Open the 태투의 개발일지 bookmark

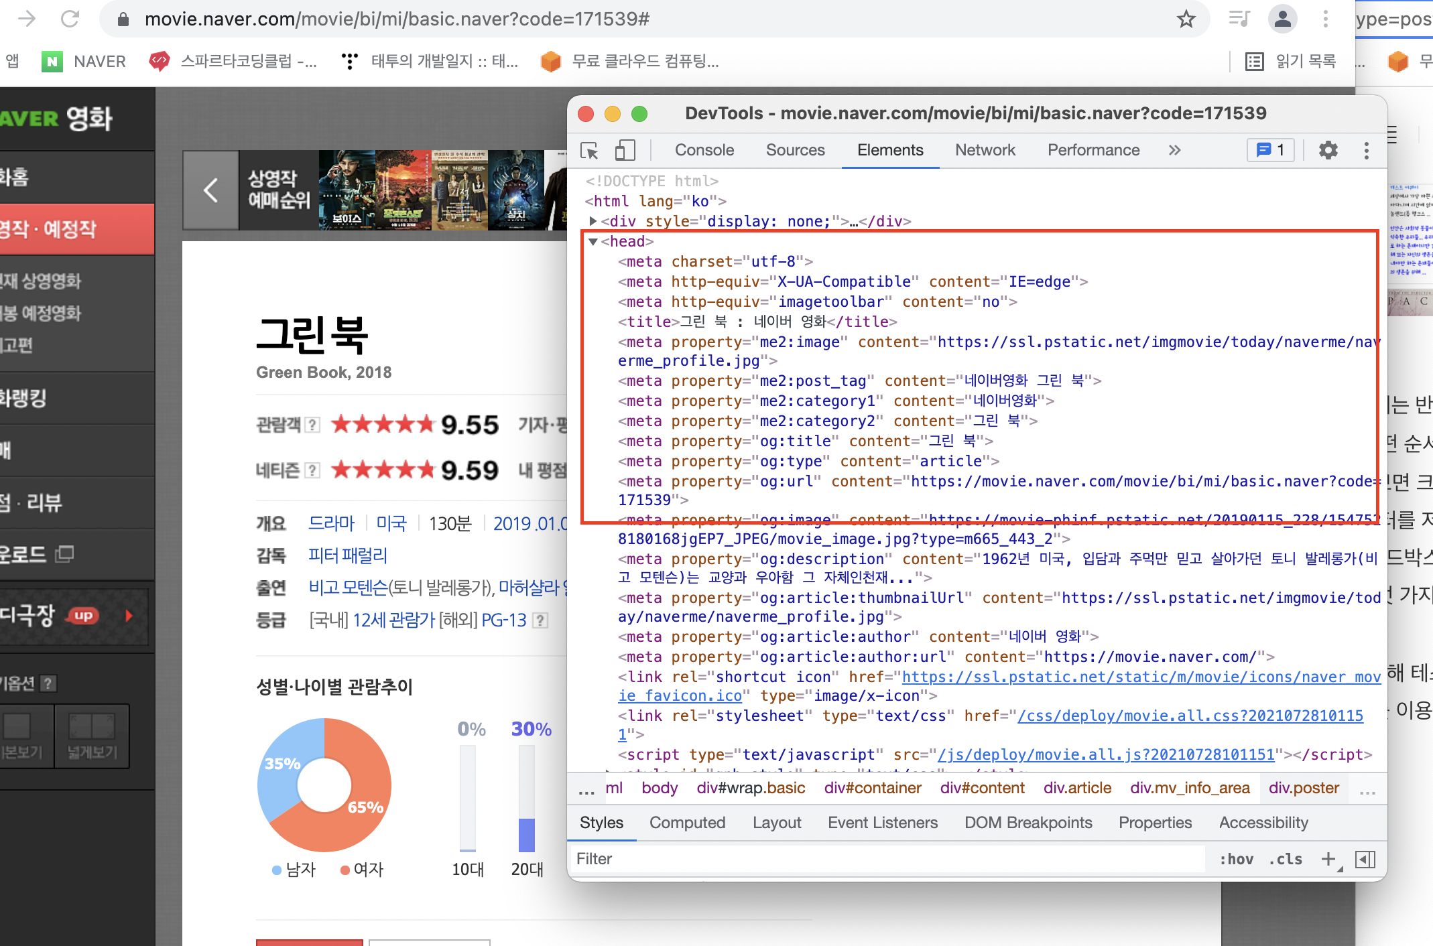tap(430, 62)
